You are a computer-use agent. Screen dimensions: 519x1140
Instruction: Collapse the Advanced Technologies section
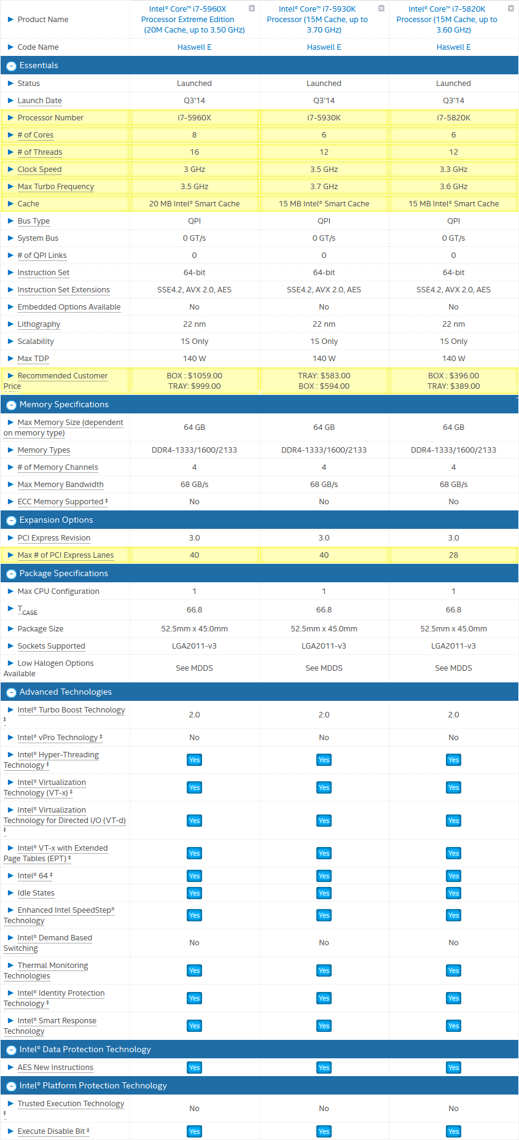click(11, 692)
